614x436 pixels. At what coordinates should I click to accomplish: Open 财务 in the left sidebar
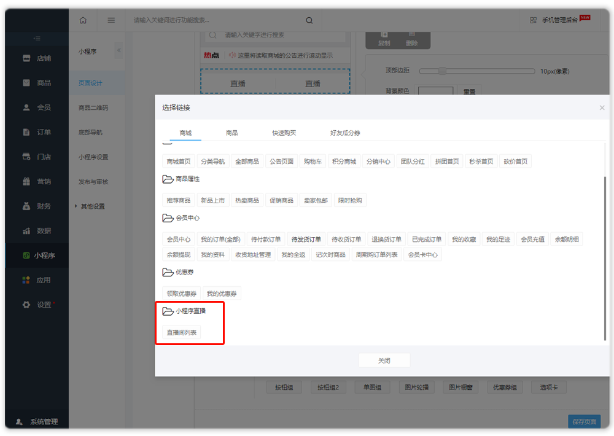coord(37,206)
